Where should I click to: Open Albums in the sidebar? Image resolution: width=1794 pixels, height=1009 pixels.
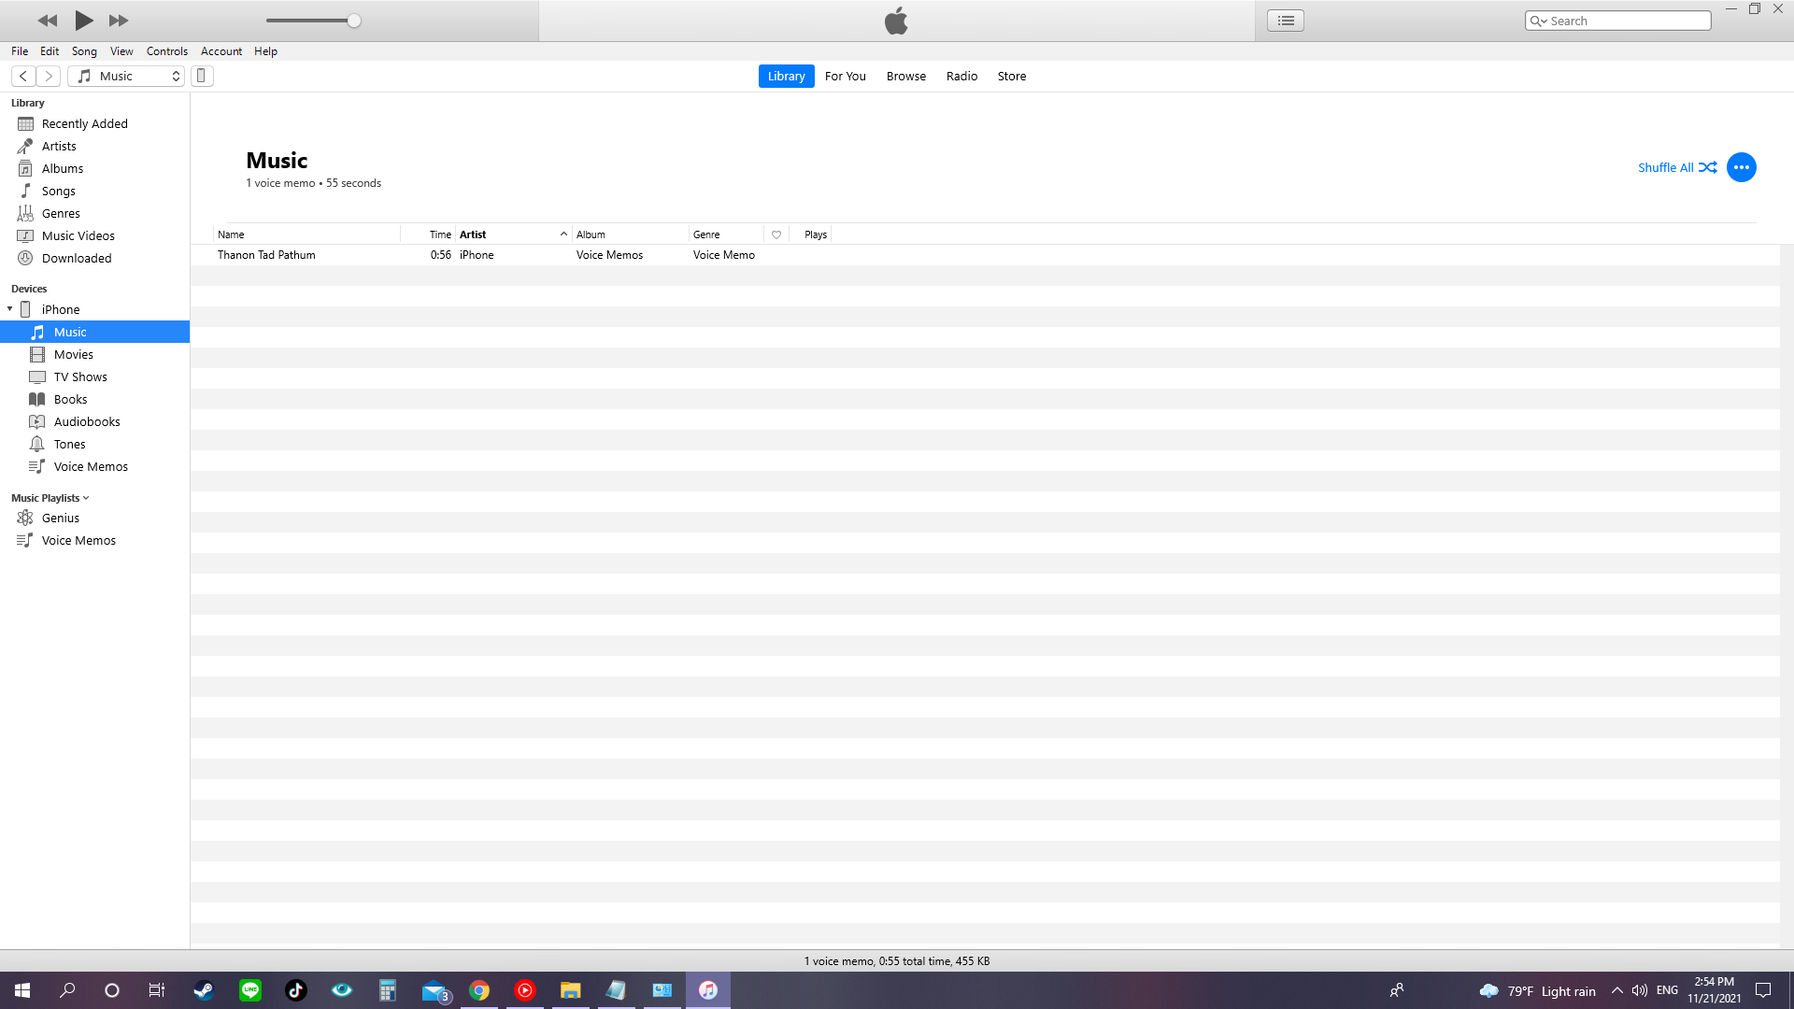(x=63, y=168)
